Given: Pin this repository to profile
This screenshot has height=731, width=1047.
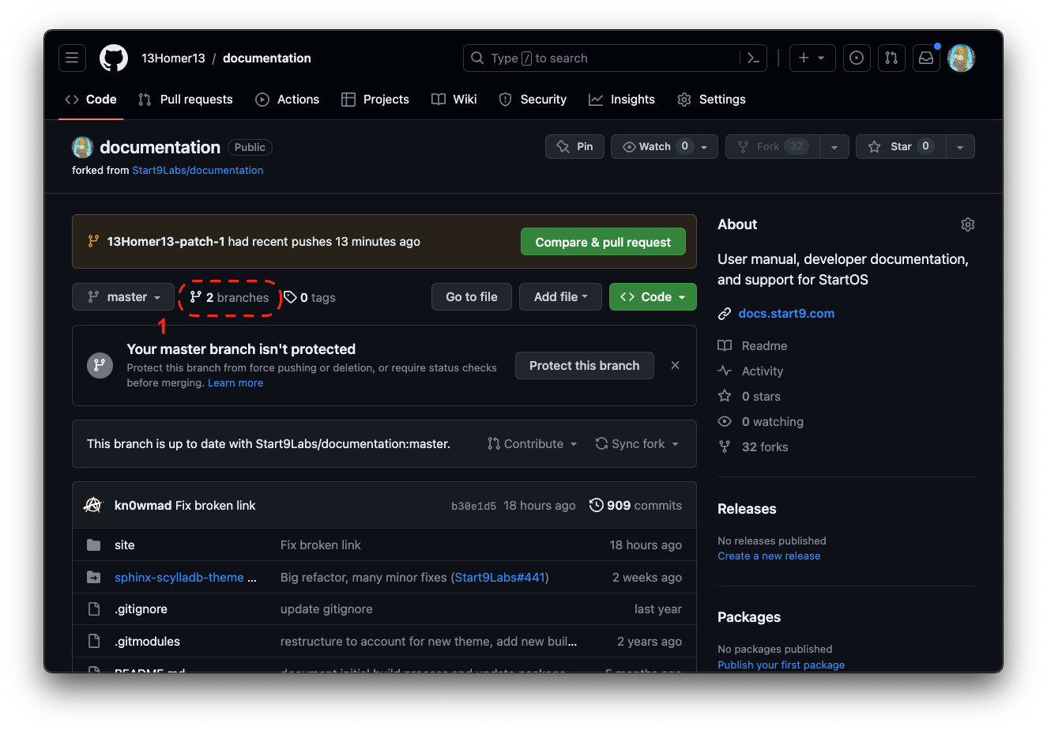Looking at the screenshot, I should pos(574,146).
